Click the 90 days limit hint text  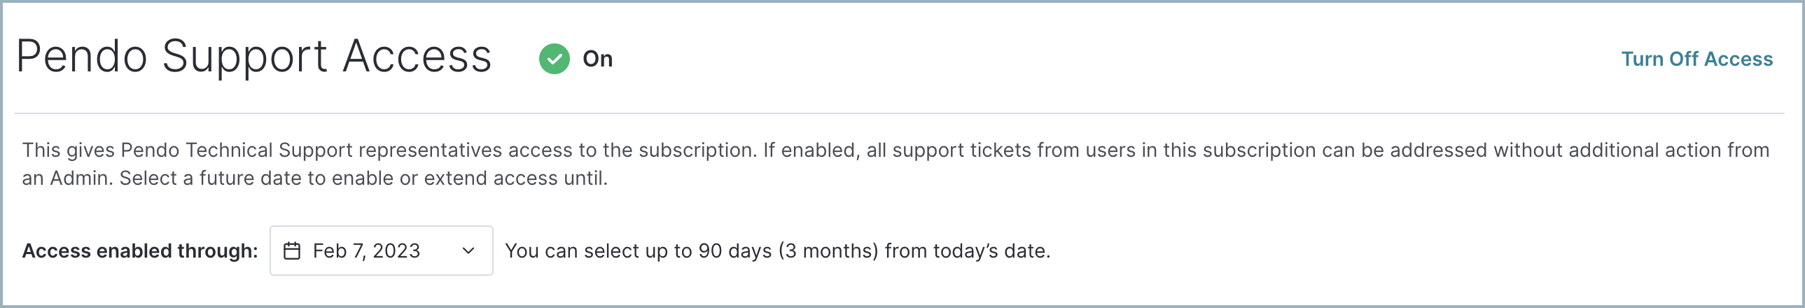(x=778, y=251)
